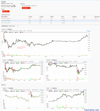Click the position column header in trade details
Screen dimensions: 100x111
coord(74,17)
